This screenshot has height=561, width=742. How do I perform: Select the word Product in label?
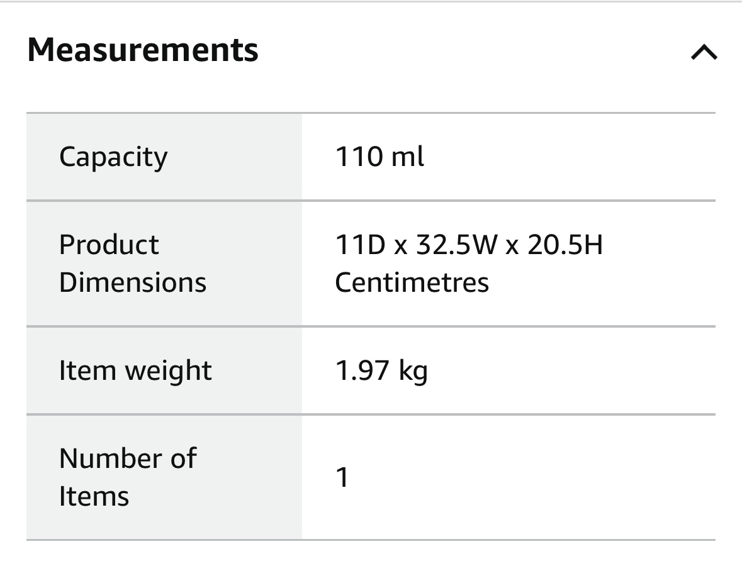tap(109, 245)
